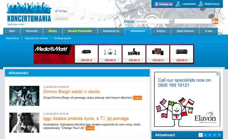Click the MediaMarkt logo in banner
The width and height of the screenshot is (228, 139).
51,49
